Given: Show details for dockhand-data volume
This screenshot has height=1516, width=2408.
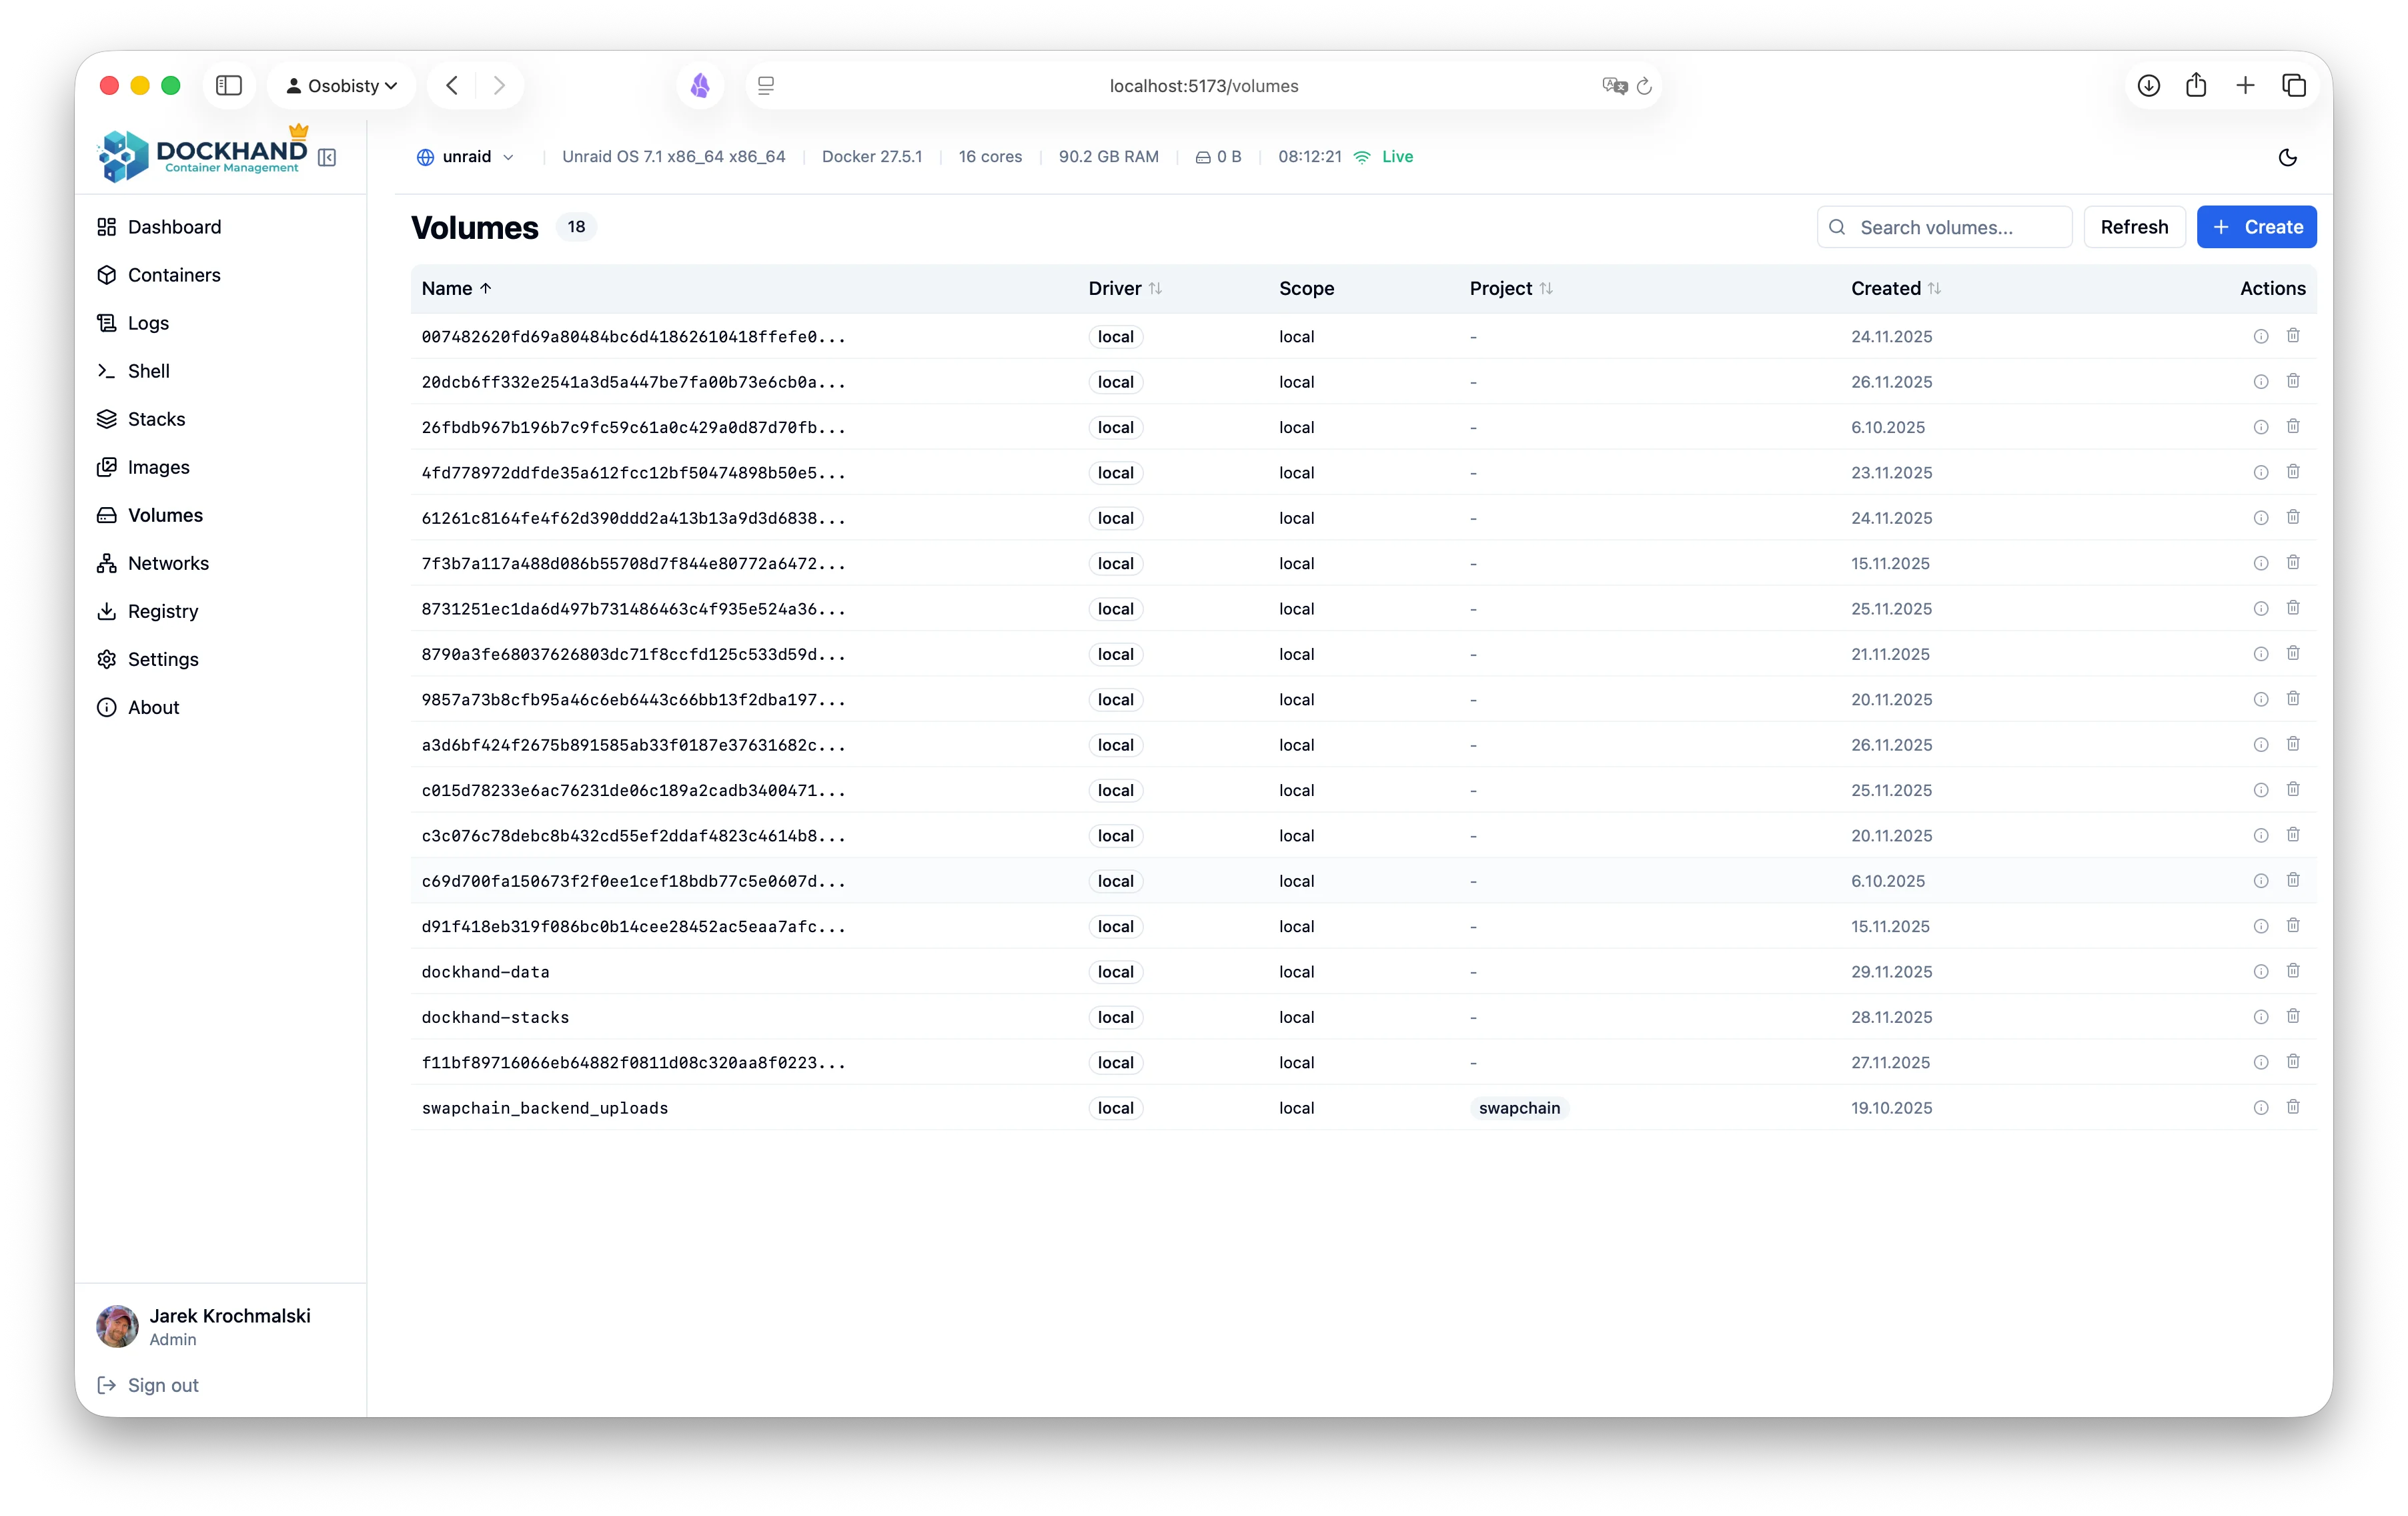Looking at the screenshot, I should (x=2261, y=971).
